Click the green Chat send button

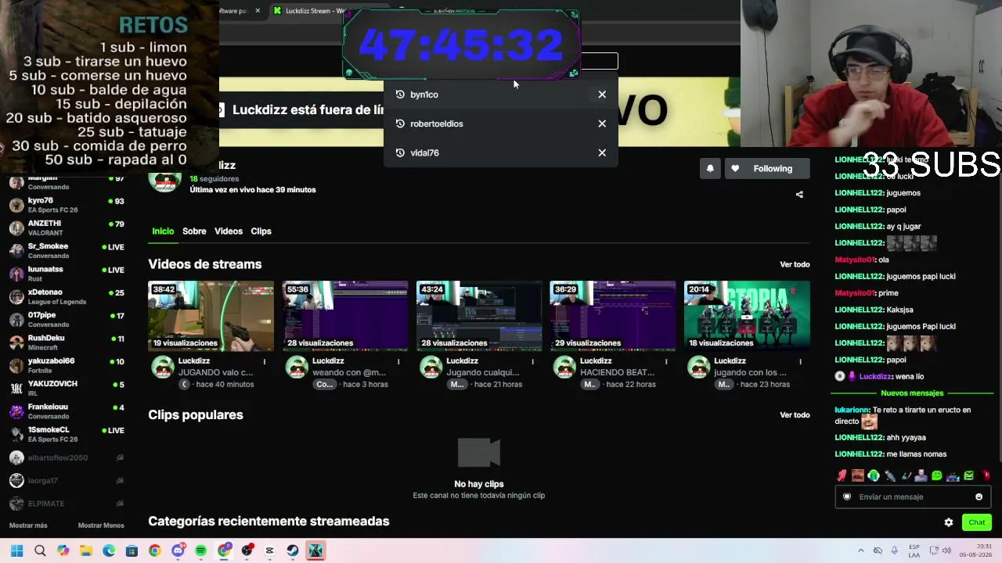click(977, 522)
